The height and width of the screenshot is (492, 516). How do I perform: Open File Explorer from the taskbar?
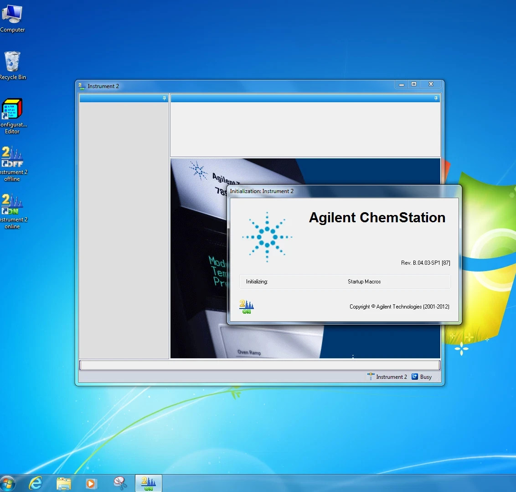click(64, 483)
